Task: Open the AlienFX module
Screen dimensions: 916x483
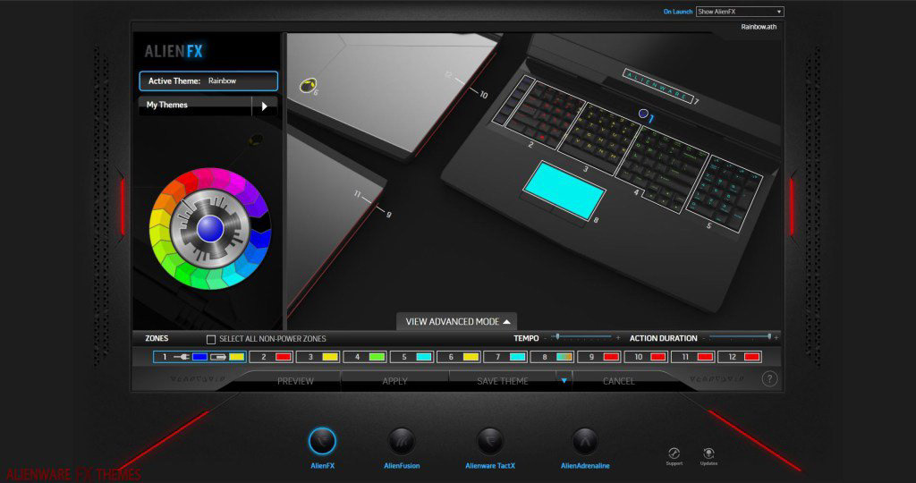Action: pyautogui.click(x=322, y=441)
